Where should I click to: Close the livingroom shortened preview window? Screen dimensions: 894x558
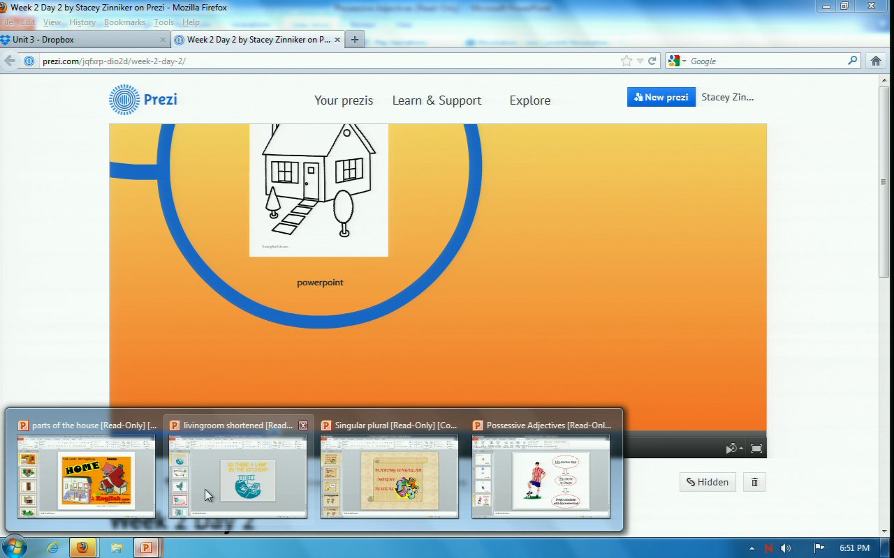(x=303, y=425)
